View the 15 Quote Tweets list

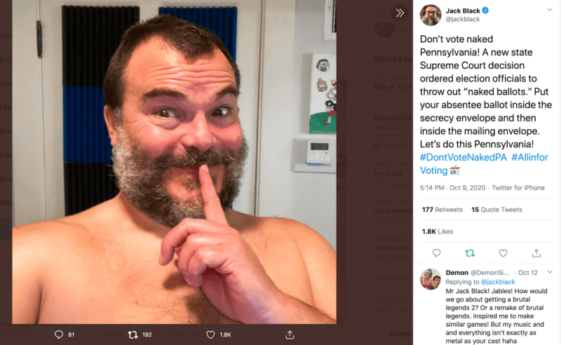[x=496, y=210]
